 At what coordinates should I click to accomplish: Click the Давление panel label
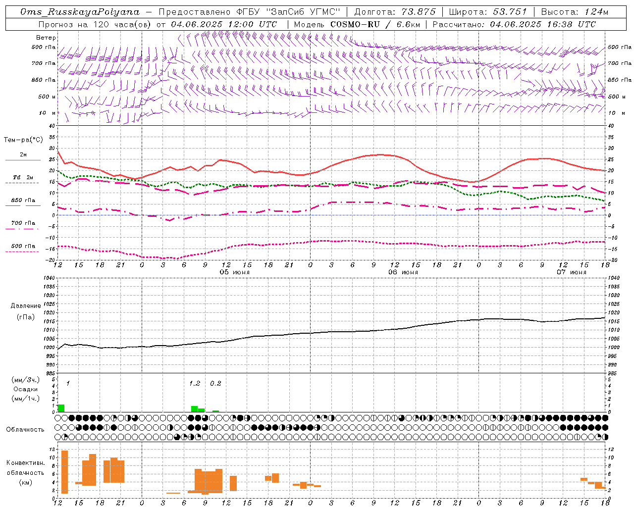click(26, 306)
